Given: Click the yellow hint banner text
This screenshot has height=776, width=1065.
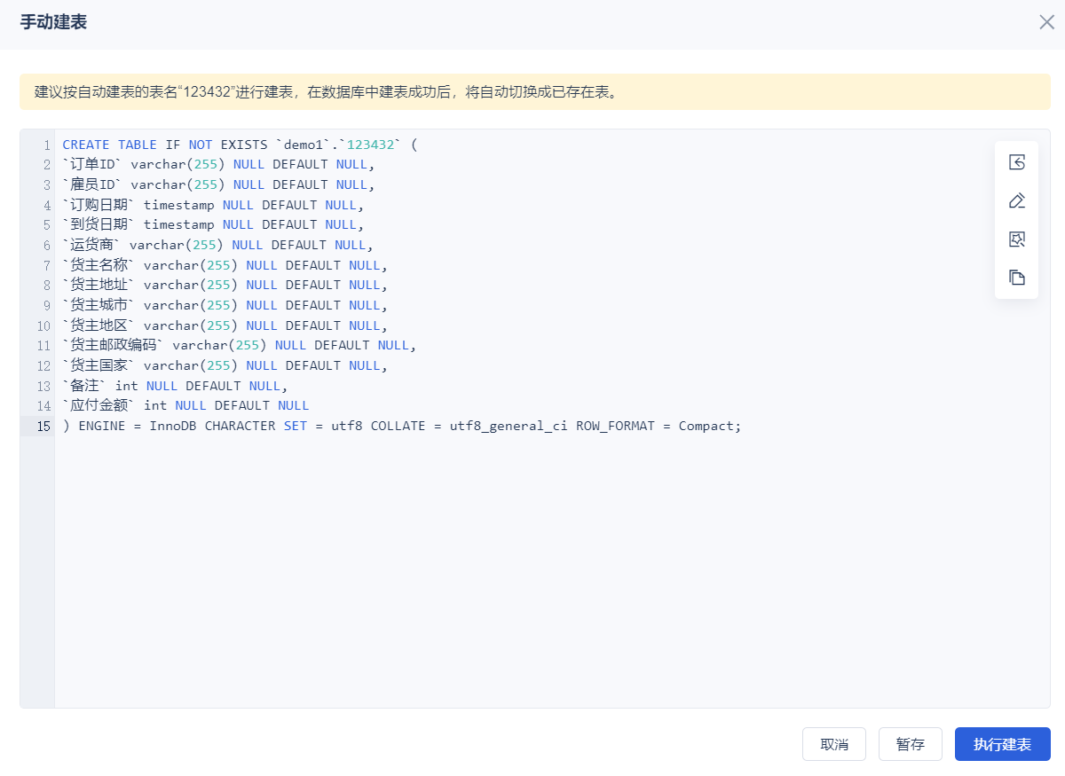Looking at the screenshot, I should [326, 91].
